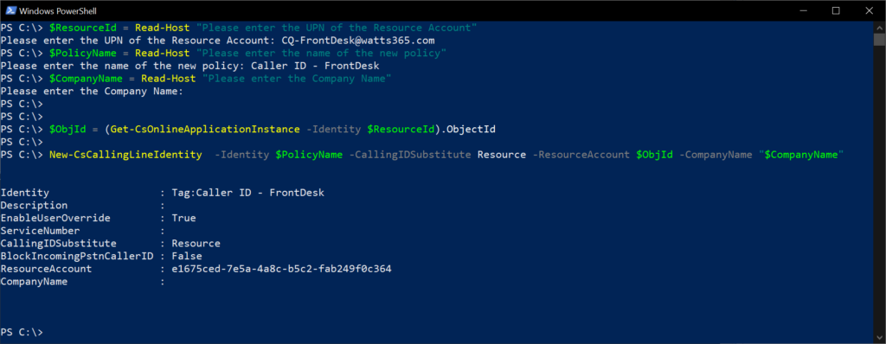This screenshot has height=344, width=886.
Task: Click empty scrollbar track below thumb
Action: coord(879,187)
